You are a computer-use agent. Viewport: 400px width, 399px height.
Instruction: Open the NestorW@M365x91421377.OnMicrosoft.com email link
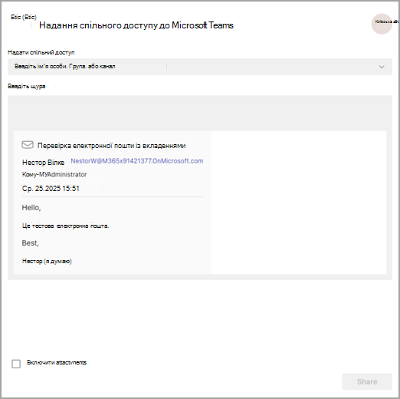click(137, 161)
